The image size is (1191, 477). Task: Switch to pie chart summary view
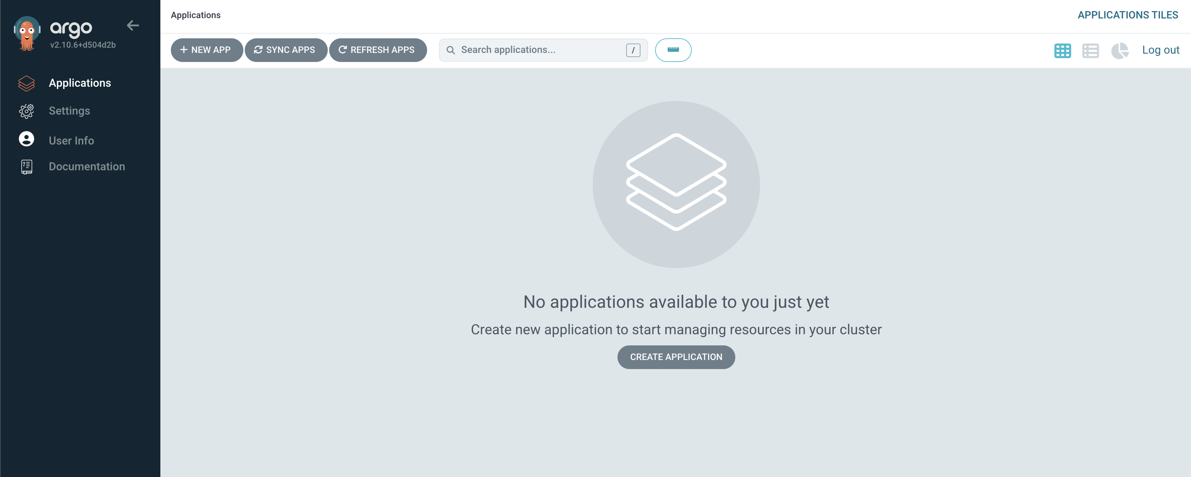[x=1119, y=50]
